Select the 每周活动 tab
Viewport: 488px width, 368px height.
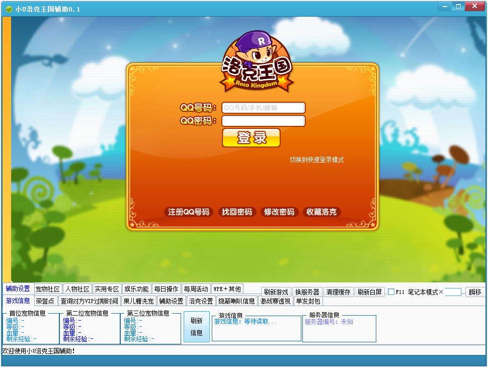point(196,289)
